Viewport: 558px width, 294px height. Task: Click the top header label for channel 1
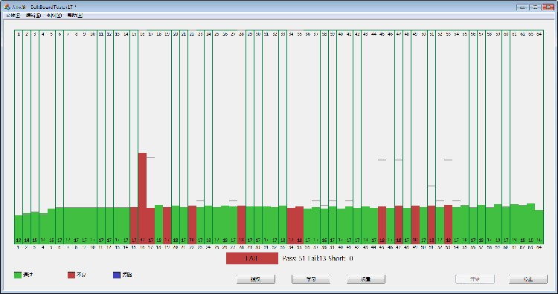[x=19, y=34]
